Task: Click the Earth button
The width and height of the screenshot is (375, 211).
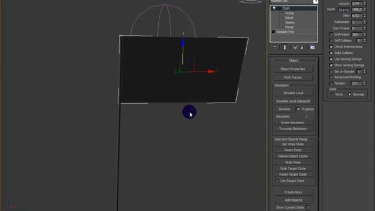Action: [331, 9]
